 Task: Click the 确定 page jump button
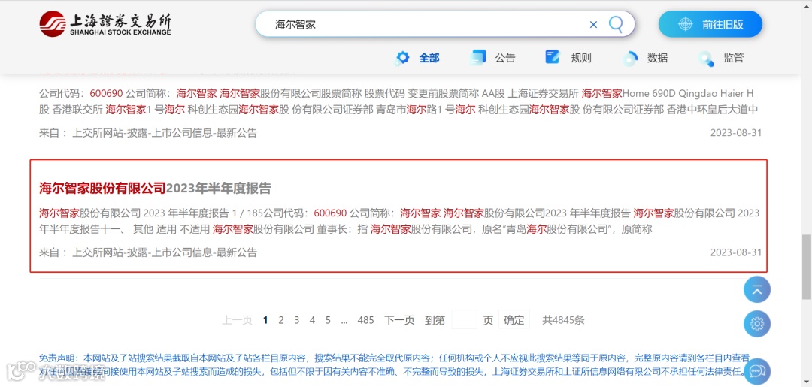click(514, 320)
